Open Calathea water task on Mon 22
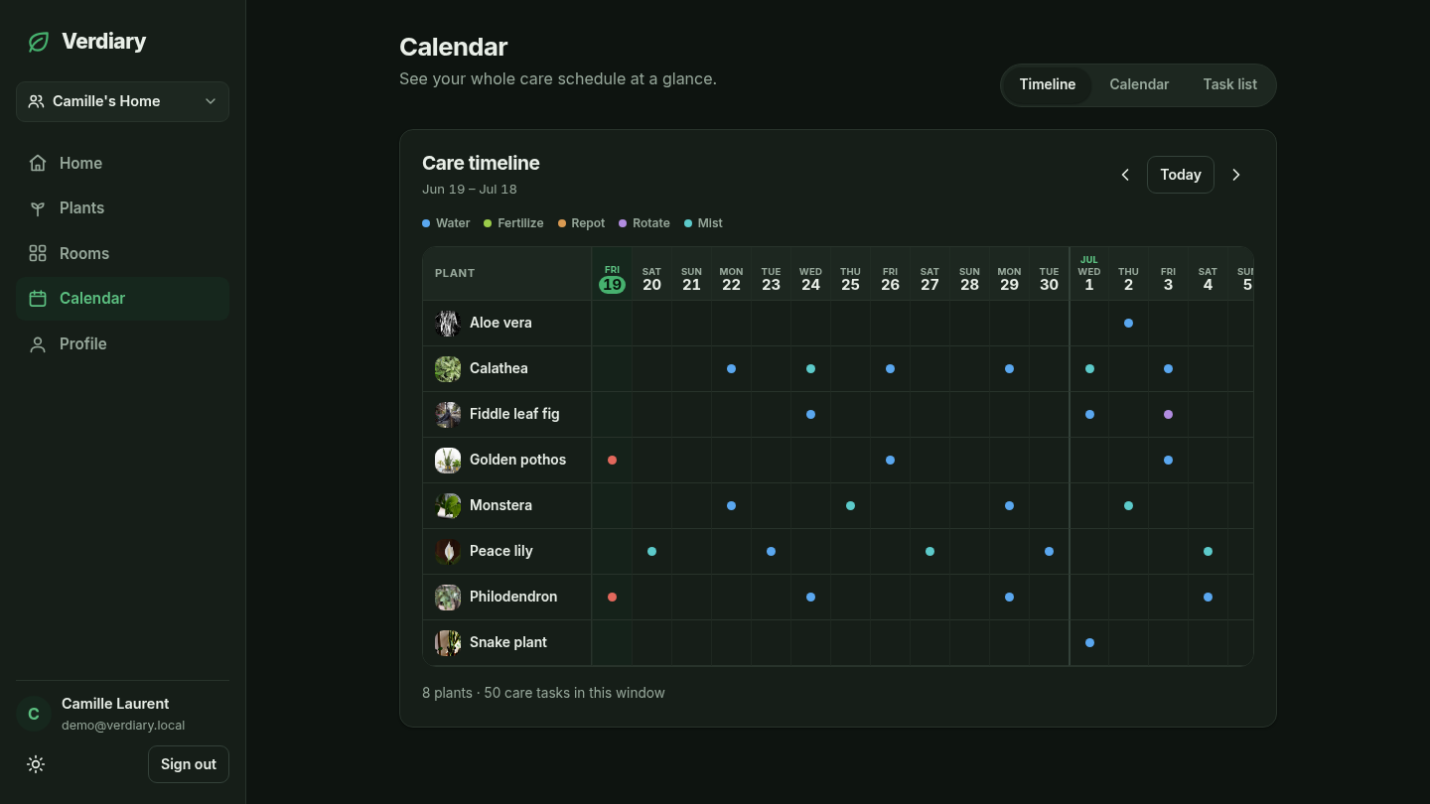Screen dimensions: 1430x804 (x=731, y=368)
